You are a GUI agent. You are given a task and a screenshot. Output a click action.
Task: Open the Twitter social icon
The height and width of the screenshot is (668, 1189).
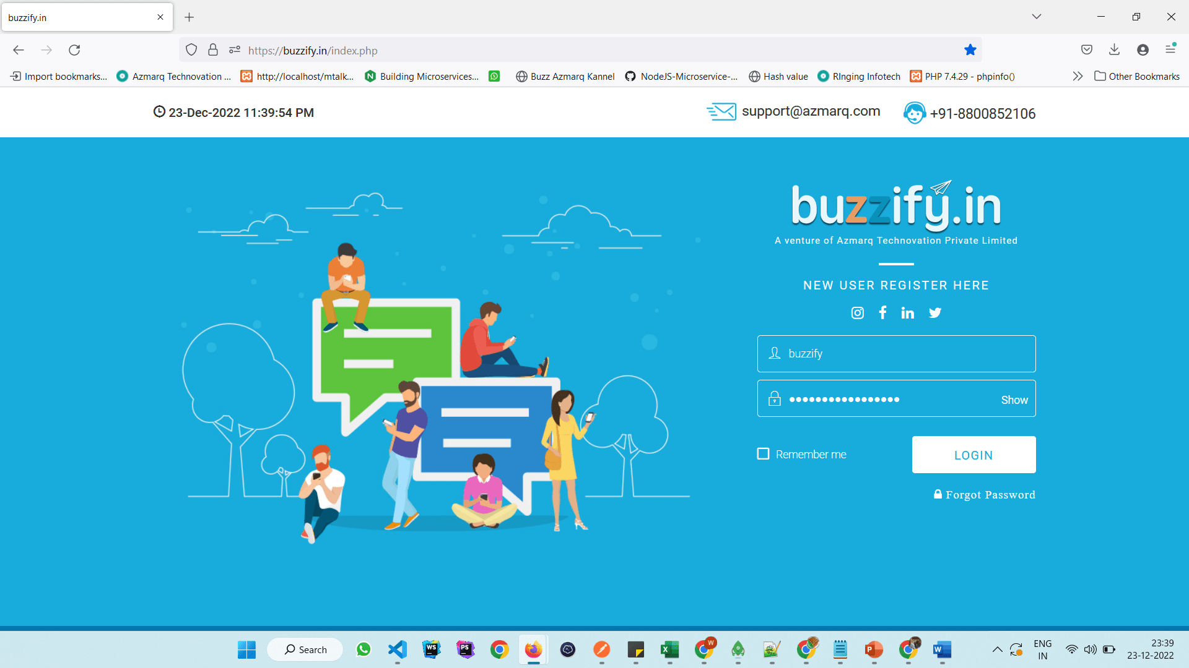coord(935,313)
